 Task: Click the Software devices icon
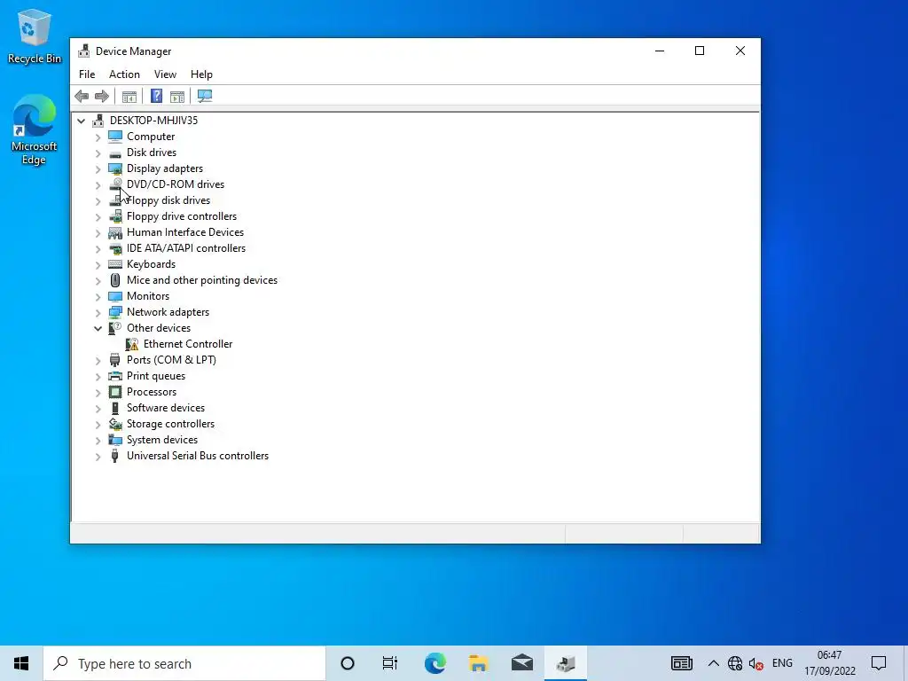[115, 408]
